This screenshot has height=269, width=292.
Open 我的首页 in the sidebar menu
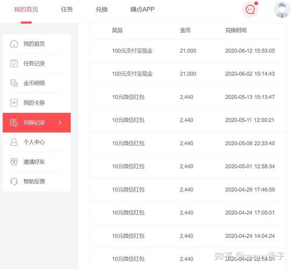tap(37, 44)
